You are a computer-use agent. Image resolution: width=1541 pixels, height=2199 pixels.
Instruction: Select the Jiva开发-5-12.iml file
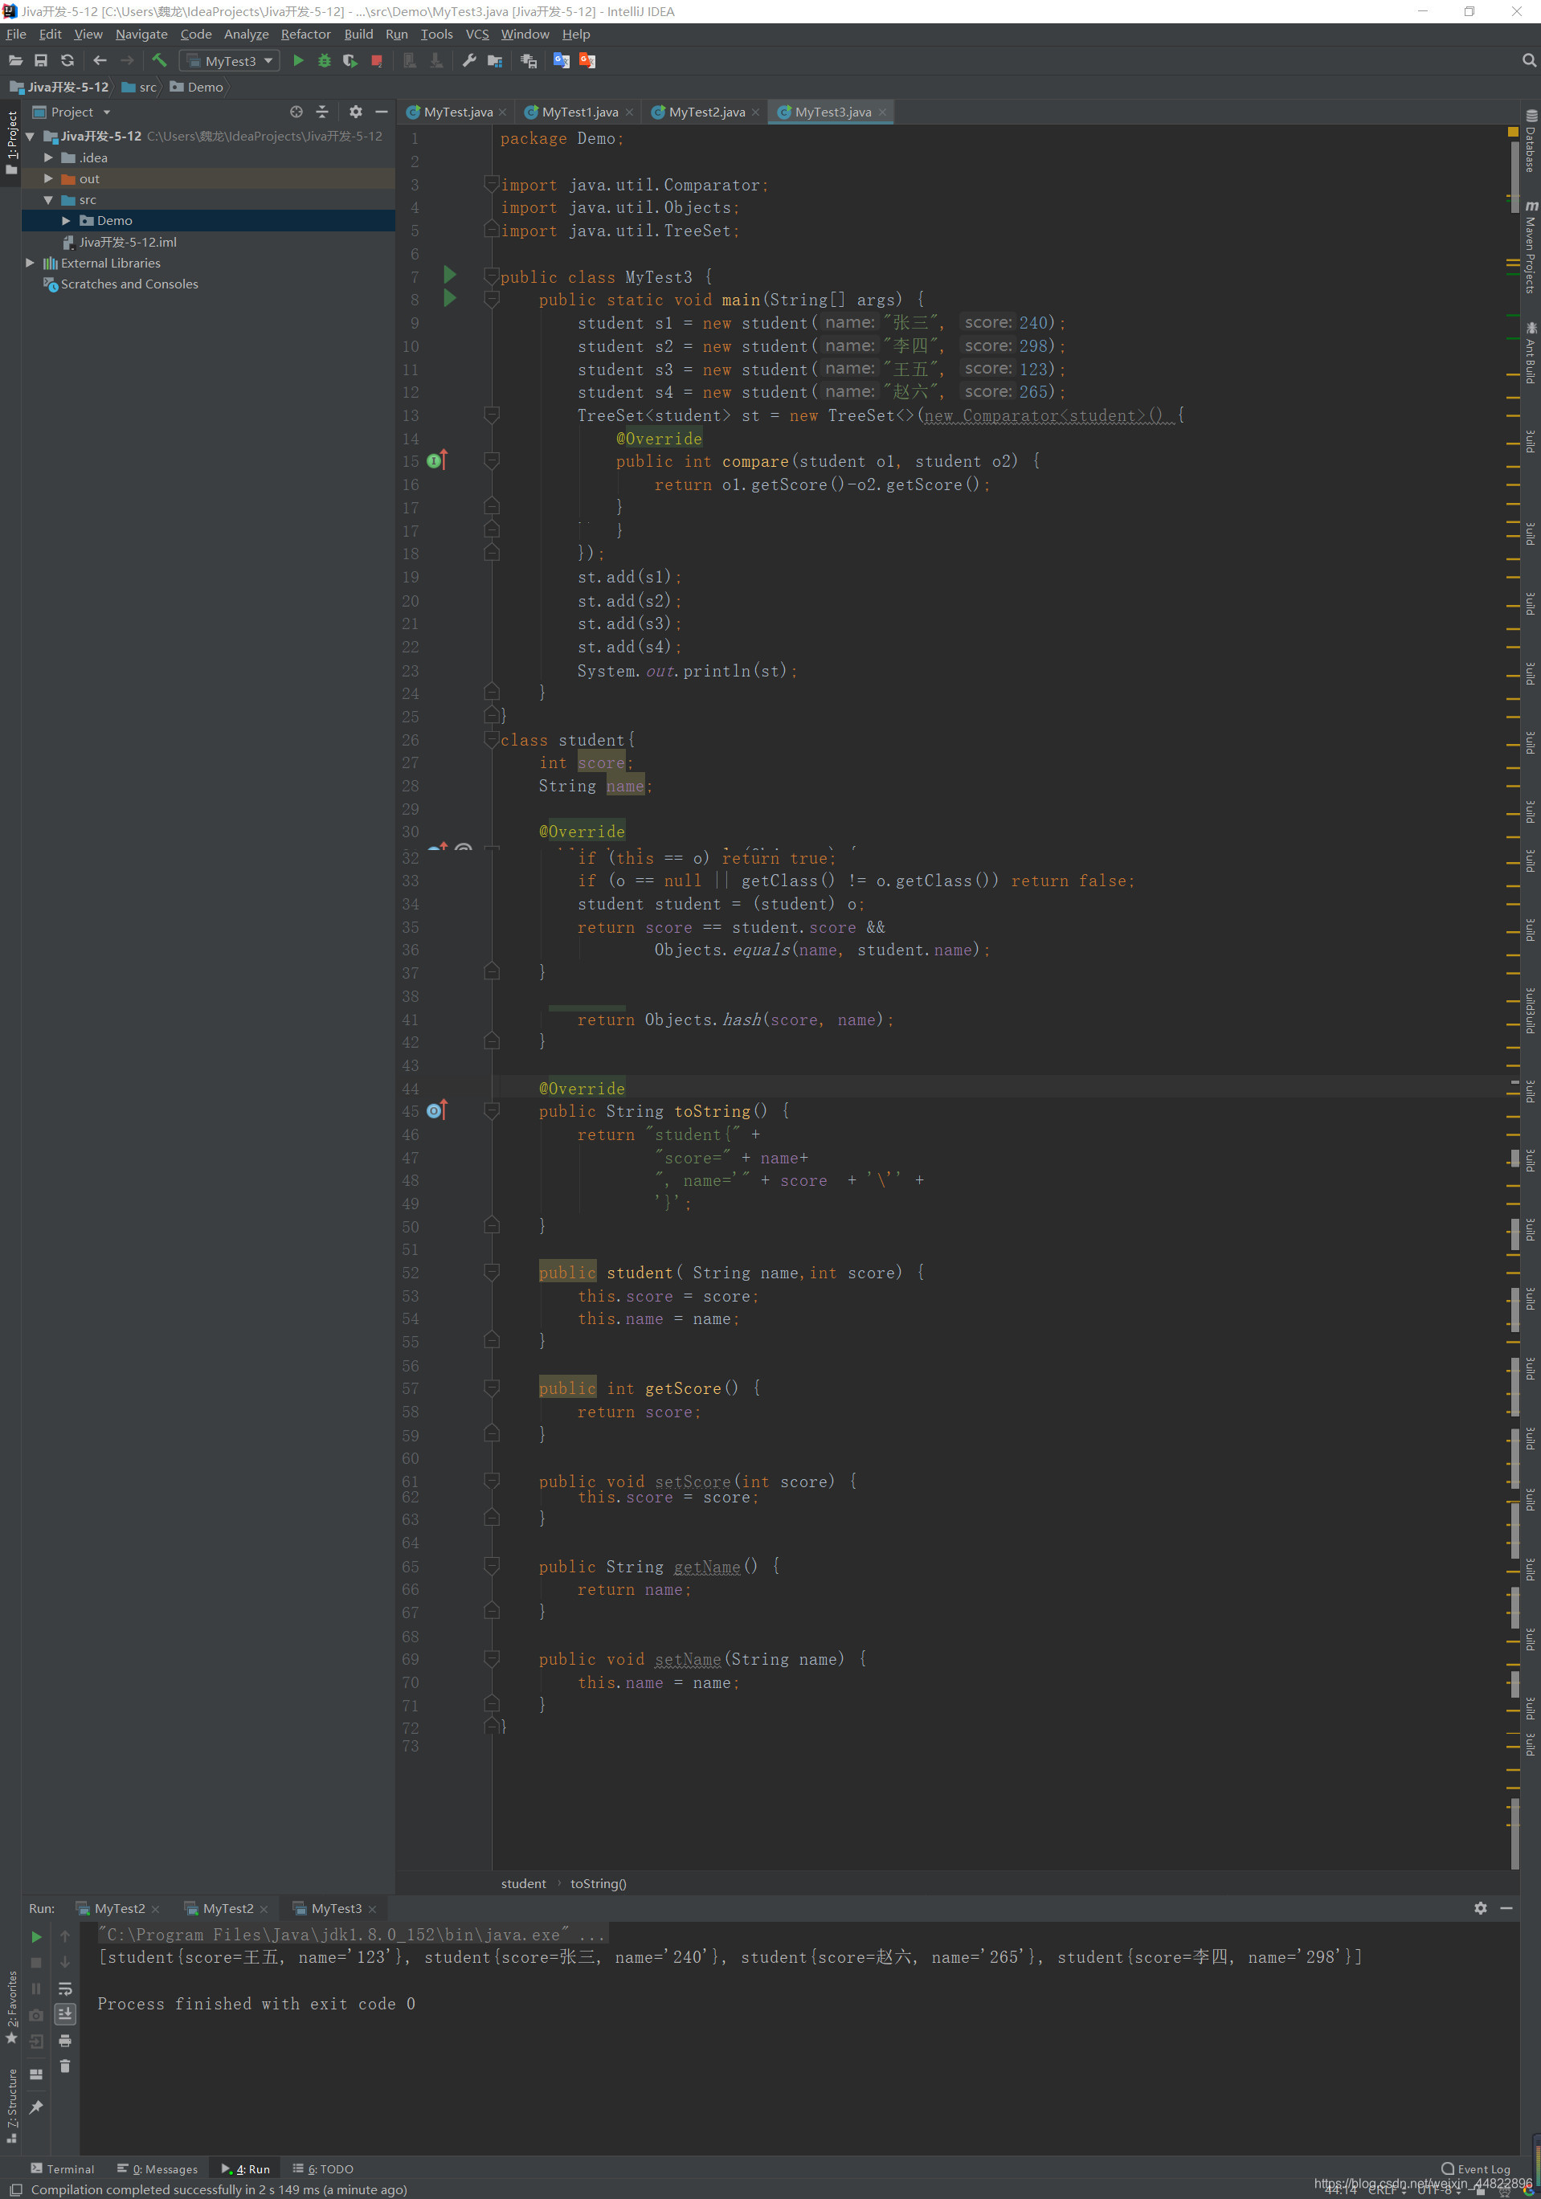click(128, 243)
